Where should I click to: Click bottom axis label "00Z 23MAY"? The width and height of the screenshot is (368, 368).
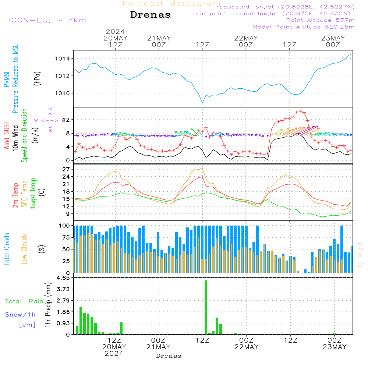pos(335,344)
